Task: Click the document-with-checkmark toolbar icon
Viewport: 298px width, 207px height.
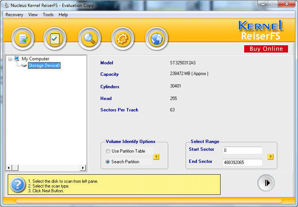Action: coord(23,39)
